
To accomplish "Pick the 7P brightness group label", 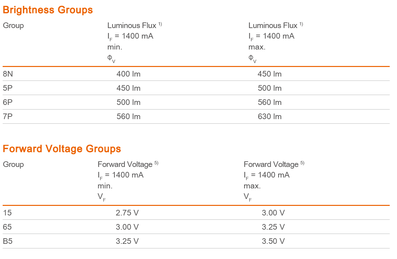I will 7,116.
